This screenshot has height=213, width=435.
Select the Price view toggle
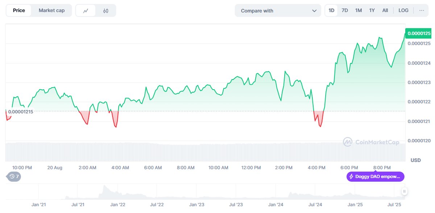[19, 11]
